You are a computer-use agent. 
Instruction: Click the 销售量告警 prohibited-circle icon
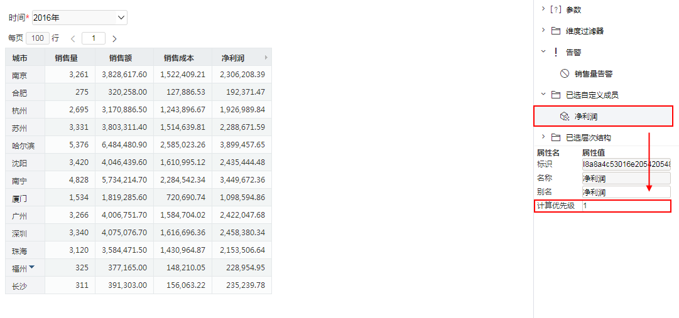564,73
